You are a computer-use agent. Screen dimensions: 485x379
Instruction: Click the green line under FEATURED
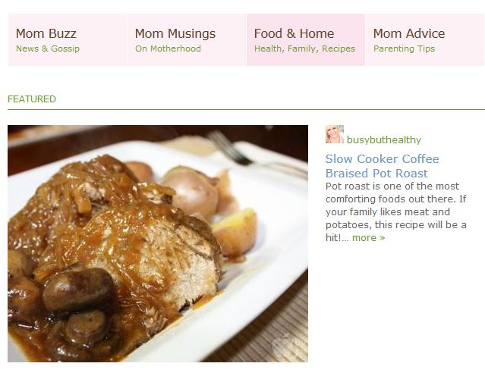pyautogui.click(x=246, y=109)
